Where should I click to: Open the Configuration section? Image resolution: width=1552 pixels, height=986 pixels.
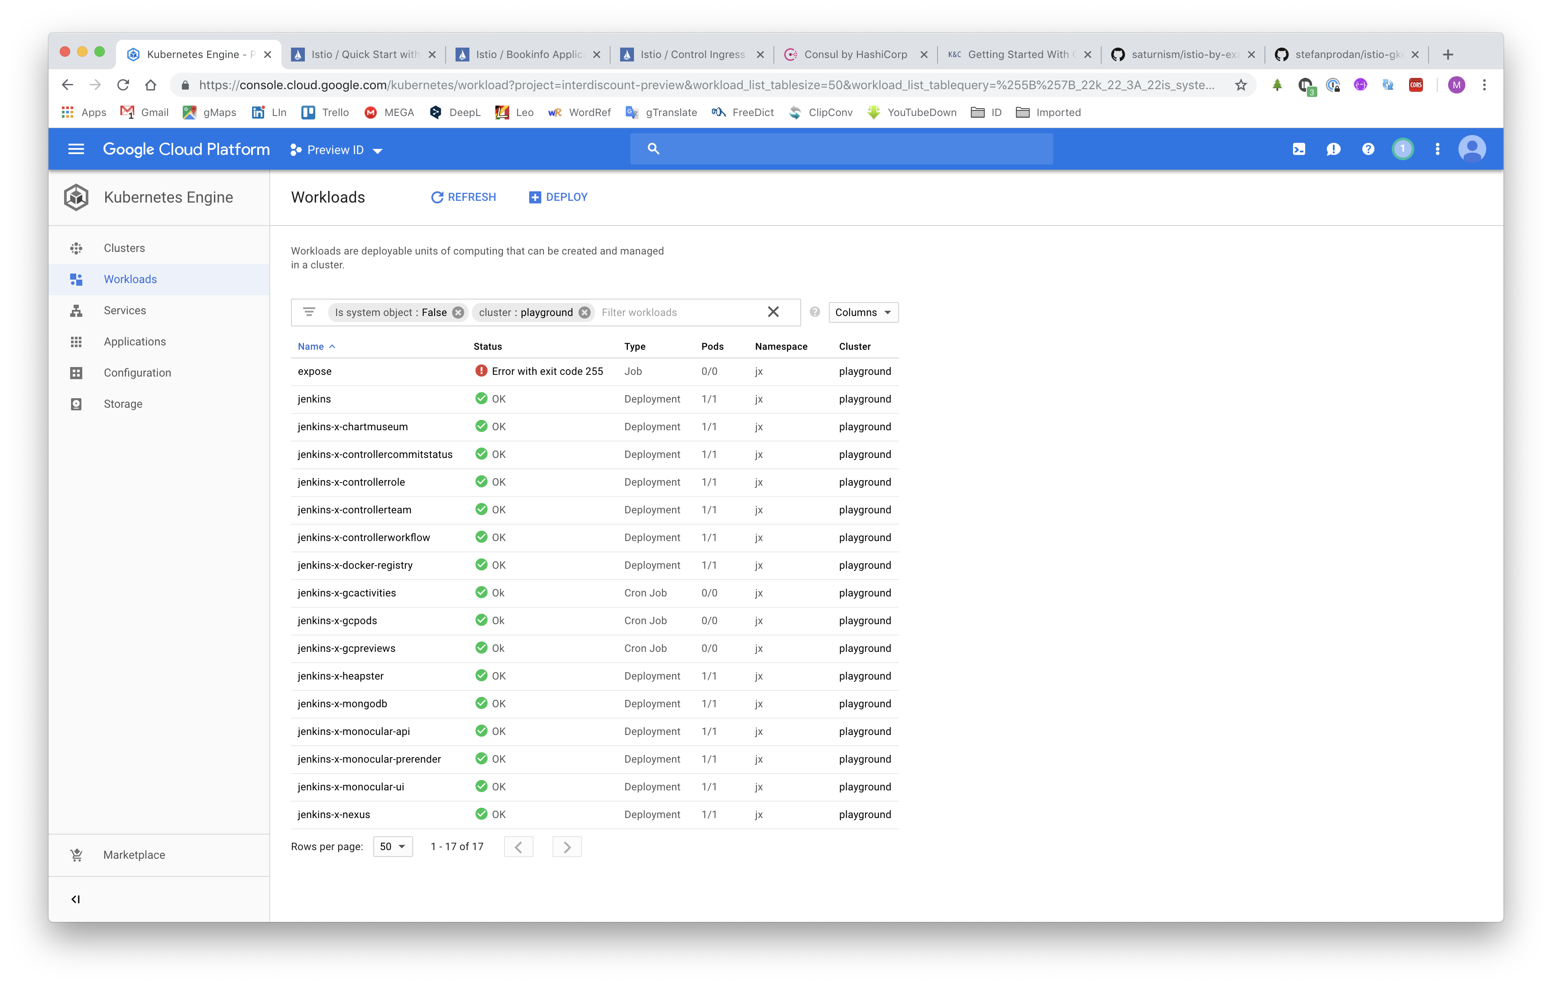[x=137, y=372]
